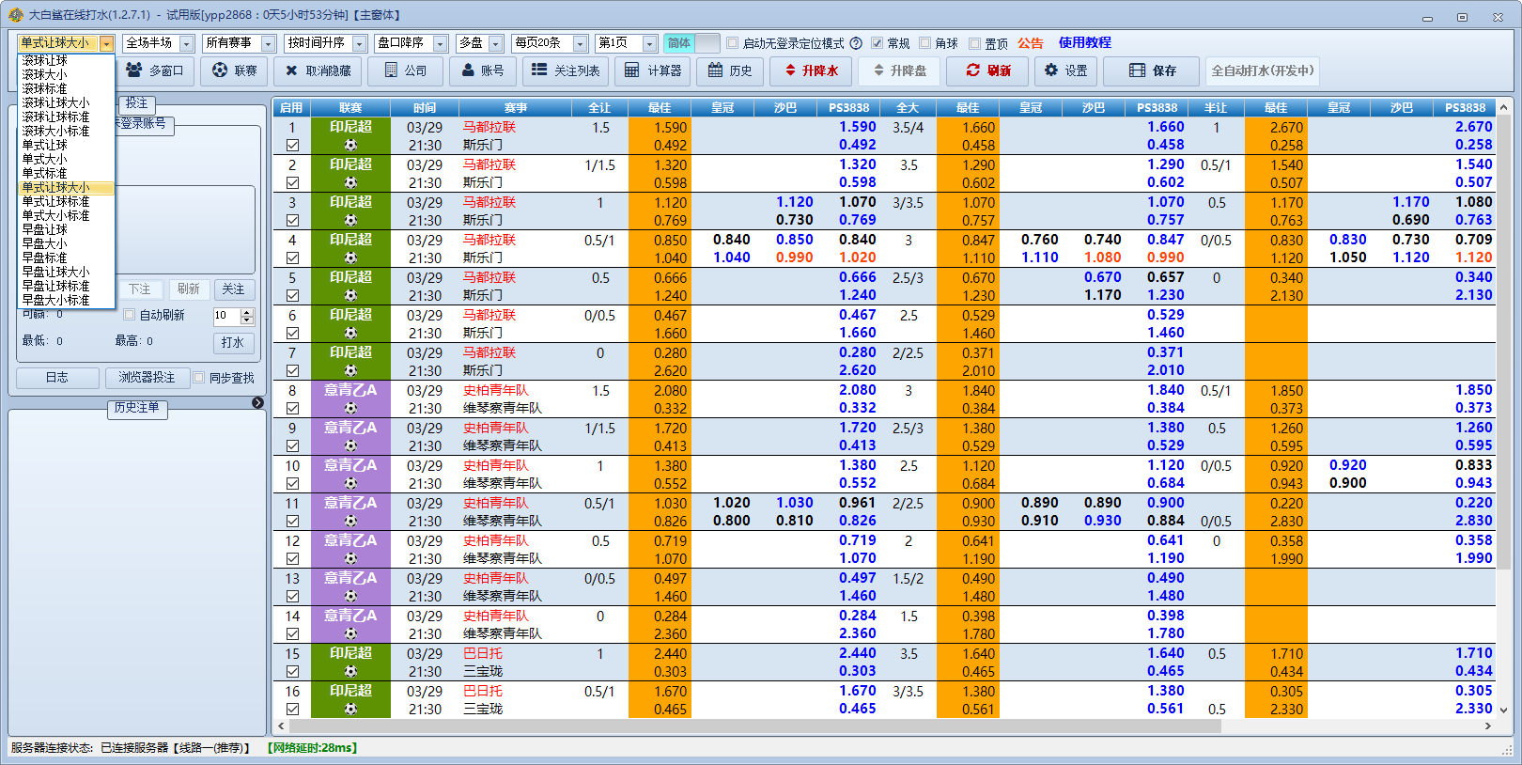1522x765 pixels.
Task: Expand the 历史注单 panel arrow
Action: (257, 403)
